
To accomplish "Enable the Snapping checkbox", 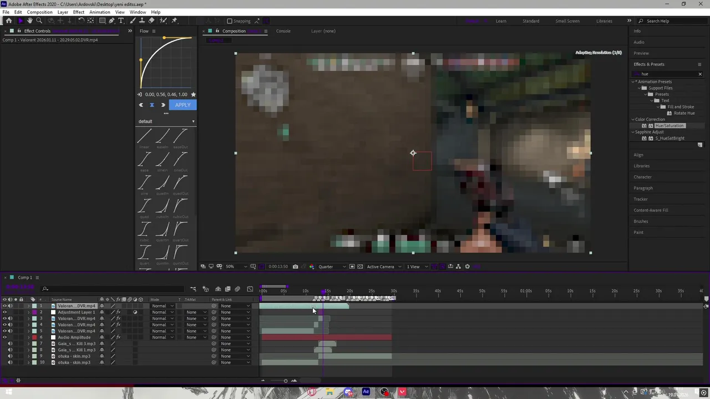I will 229,21.
